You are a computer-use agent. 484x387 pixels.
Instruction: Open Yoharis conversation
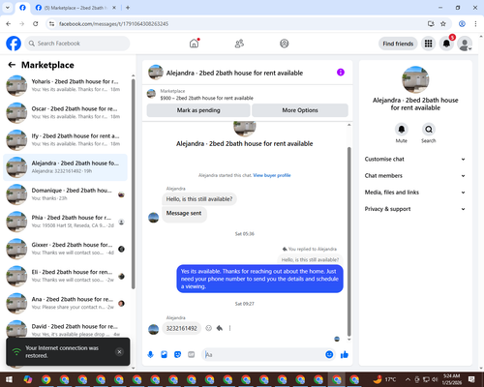(x=65, y=86)
